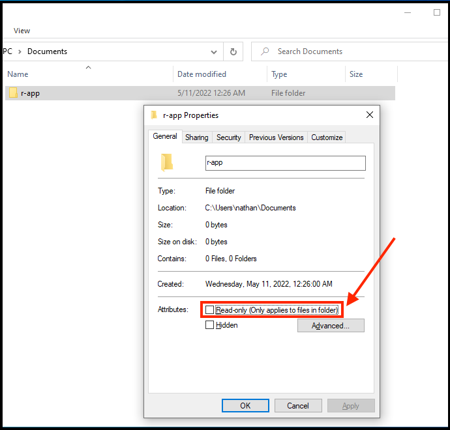Select the r-app folder name in the list
This screenshot has width=450, height=430.
coord(31,93)
